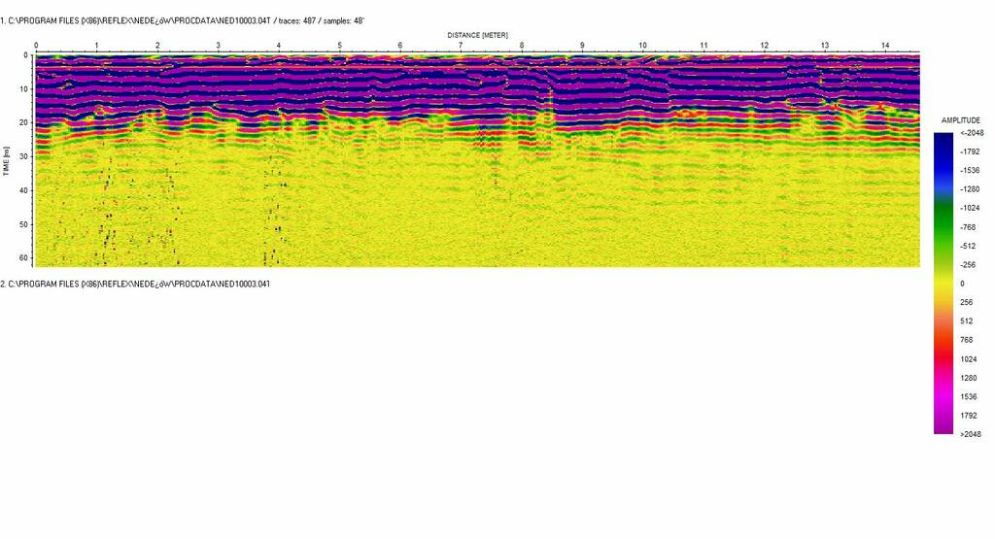Screen dimensions: 995x539
Task: Select the second file path NED10003.041 label
Action: click(x=135, y=284)
